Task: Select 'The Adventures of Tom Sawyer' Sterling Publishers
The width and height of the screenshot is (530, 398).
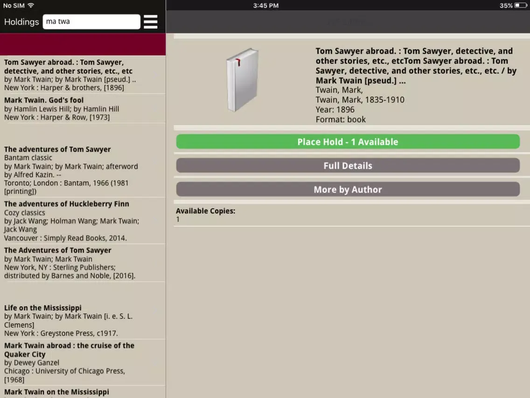Action: coord(83,263)
